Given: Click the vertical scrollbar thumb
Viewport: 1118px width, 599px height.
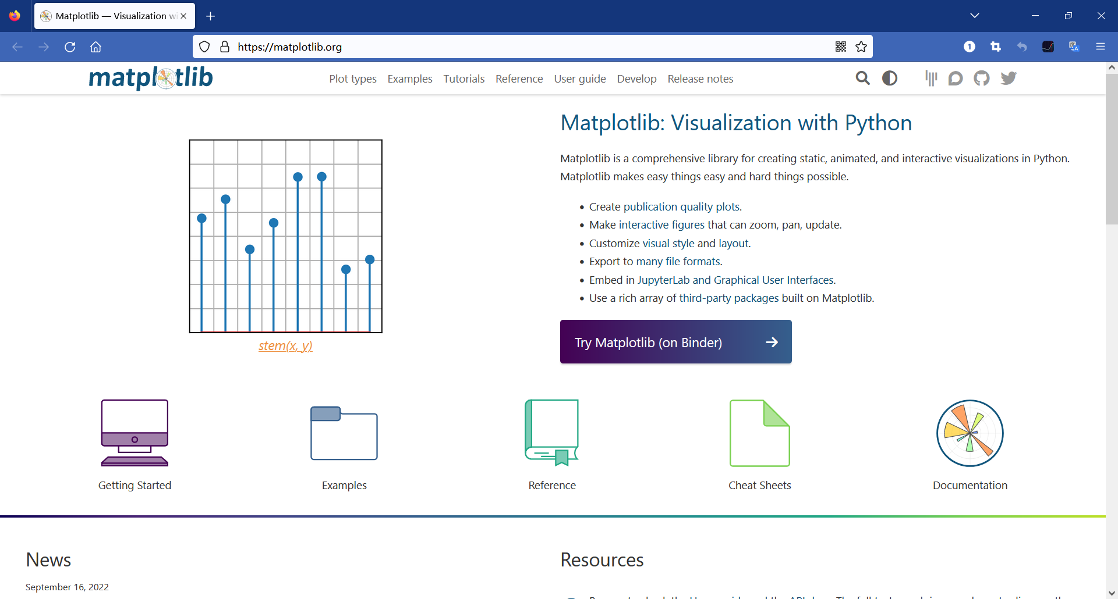Looking at the screenshot, I should (1112, 149).
